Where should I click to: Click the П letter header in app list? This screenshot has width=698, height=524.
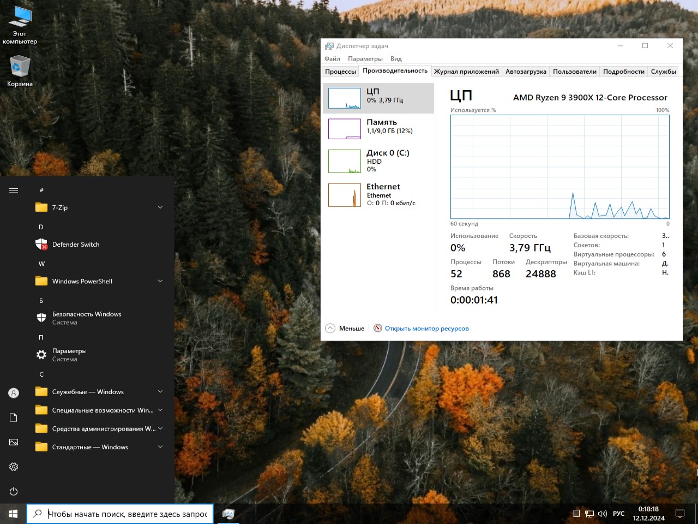coord(41,337)
